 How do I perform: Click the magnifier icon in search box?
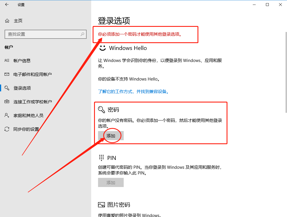click(x=82, y=34)
